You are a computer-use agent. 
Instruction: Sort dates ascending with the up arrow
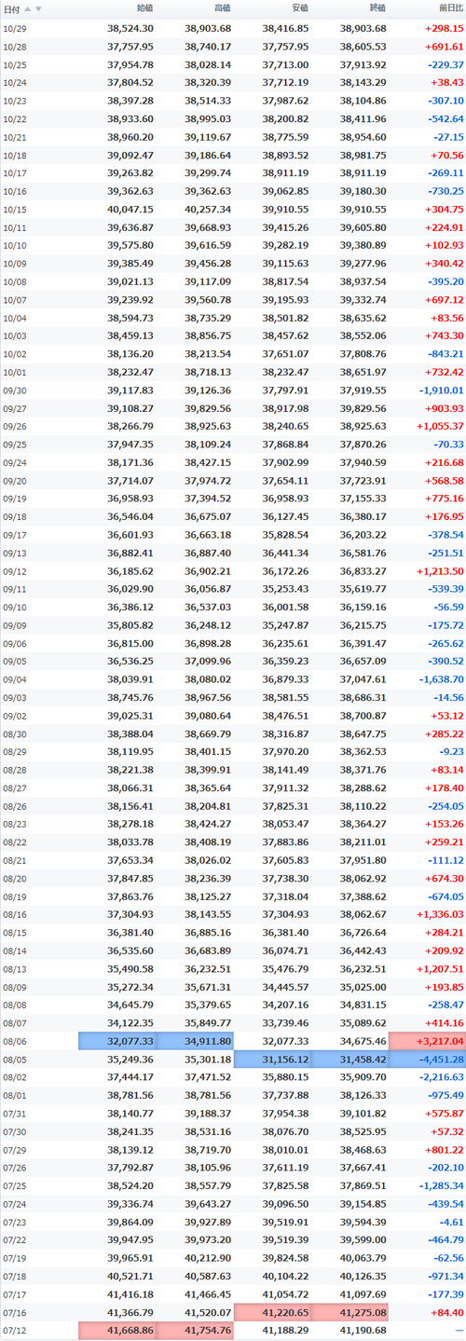[x=28, y=8]
